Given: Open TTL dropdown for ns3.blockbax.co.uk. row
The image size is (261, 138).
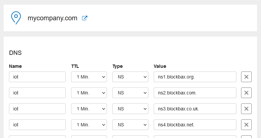Looking at the screenshot, I should (89, 109).
